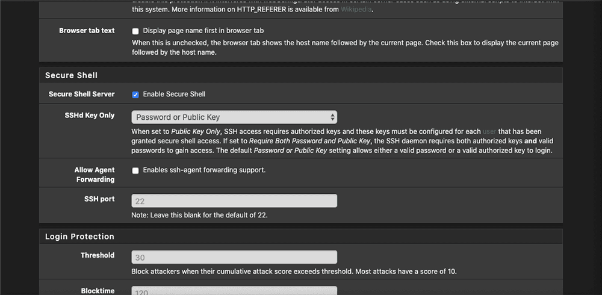602x295 pixels.
Task: Click the 'SSHd Key Only' field label
Action: (90, 115)
